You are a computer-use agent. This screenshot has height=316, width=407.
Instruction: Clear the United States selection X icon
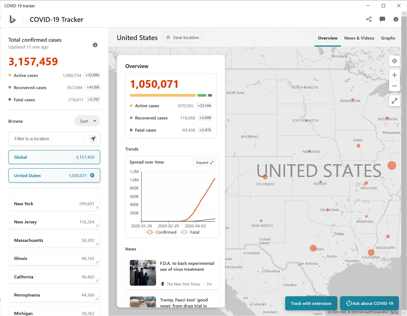[92, 175]
